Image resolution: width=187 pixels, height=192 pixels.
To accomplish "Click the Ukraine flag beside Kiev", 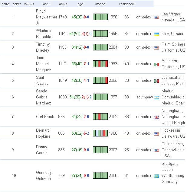I will point(156,34).
